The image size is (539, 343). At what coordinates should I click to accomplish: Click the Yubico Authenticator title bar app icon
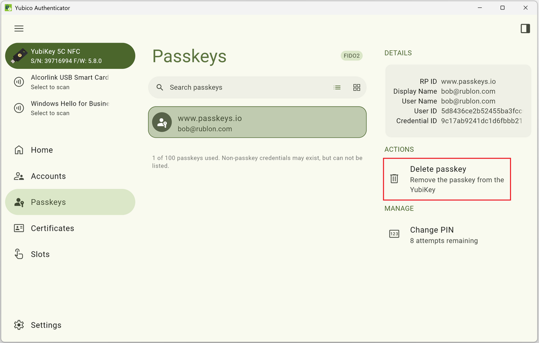[x=8, y=7]
